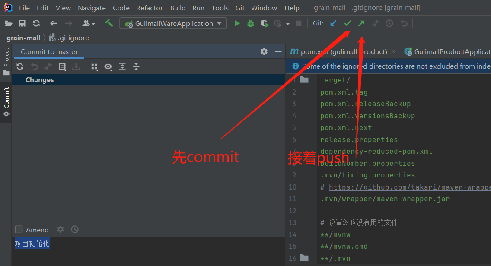Image resolution: width=491 pixels, height=266 pixels.
Task: Click the Expand All icon
Action: pos(122,66)
